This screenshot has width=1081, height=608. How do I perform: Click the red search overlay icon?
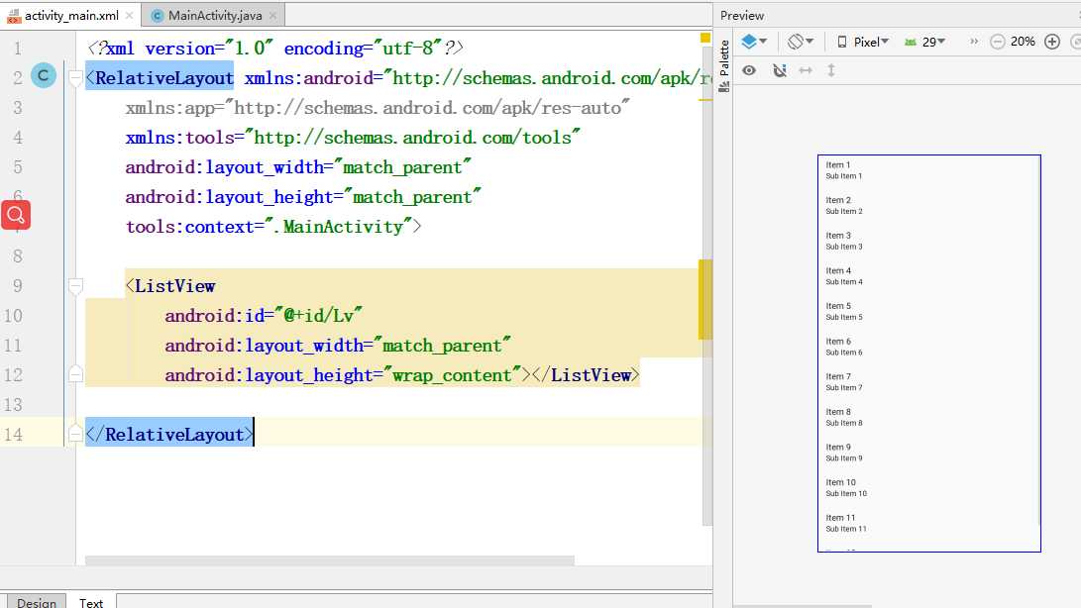[16, 216]
